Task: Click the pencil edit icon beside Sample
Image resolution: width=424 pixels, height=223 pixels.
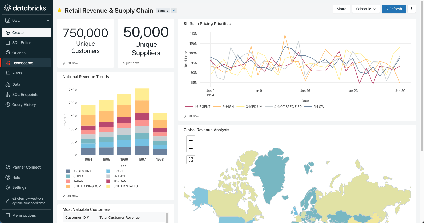Action: 174,11
